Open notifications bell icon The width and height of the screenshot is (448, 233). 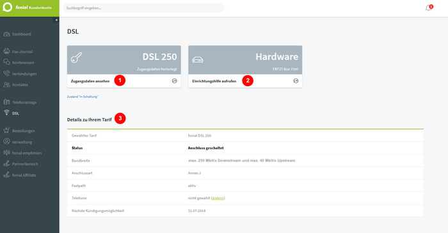[x=429, y=8]
